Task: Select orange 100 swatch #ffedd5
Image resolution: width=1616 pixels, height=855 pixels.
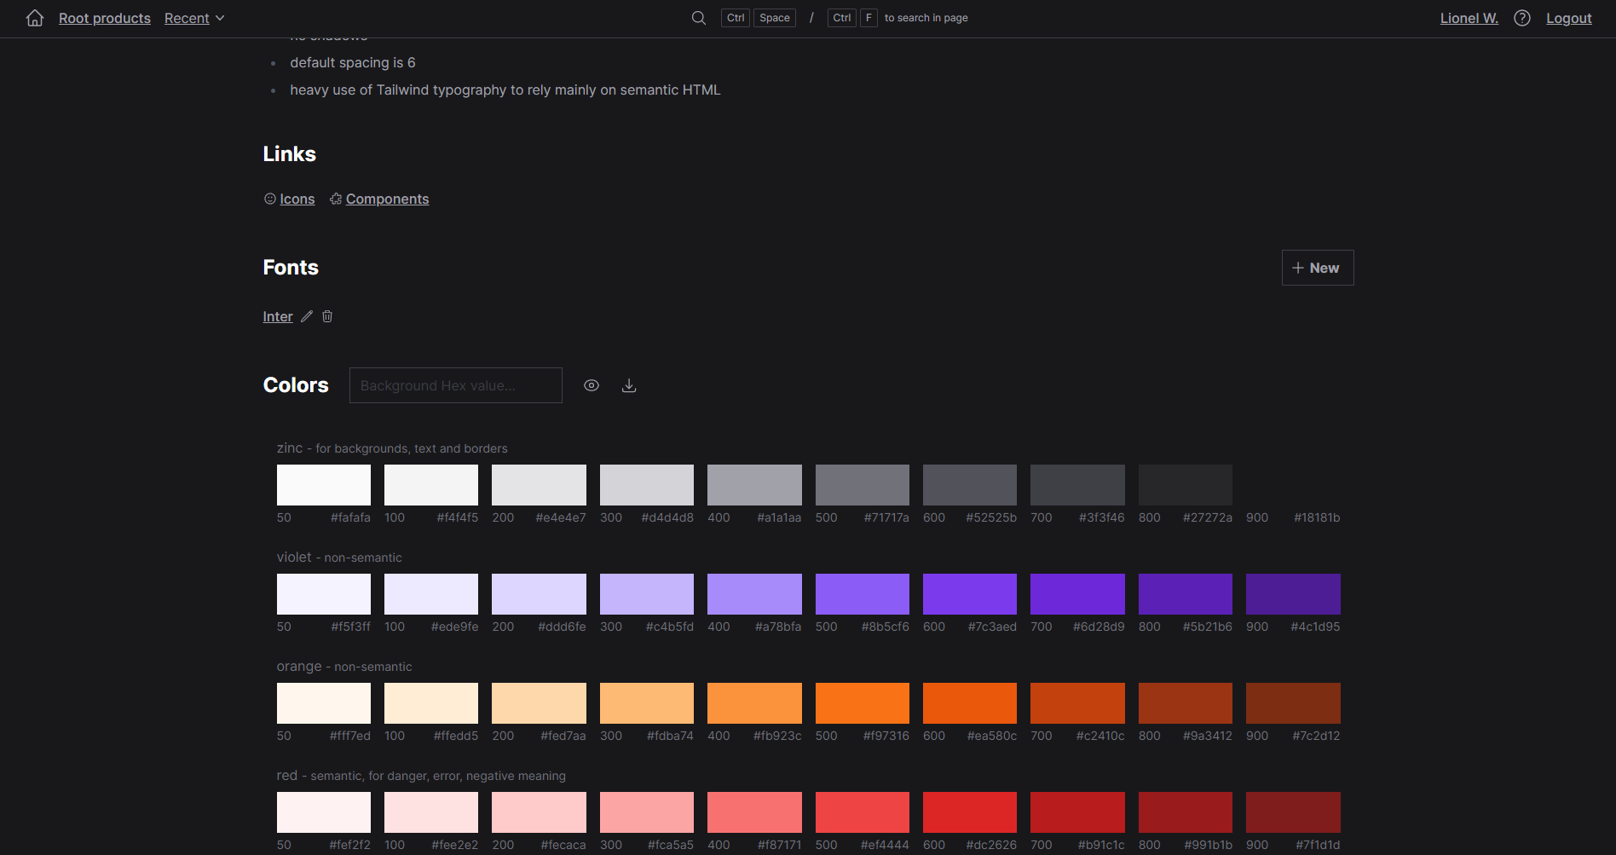Action: click(431, 703)
